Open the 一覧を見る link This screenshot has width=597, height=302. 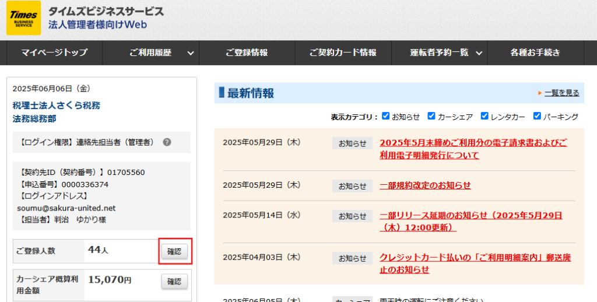tap(561, 93)
